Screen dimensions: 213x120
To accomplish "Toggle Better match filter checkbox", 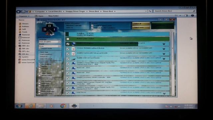I will 40,73.
